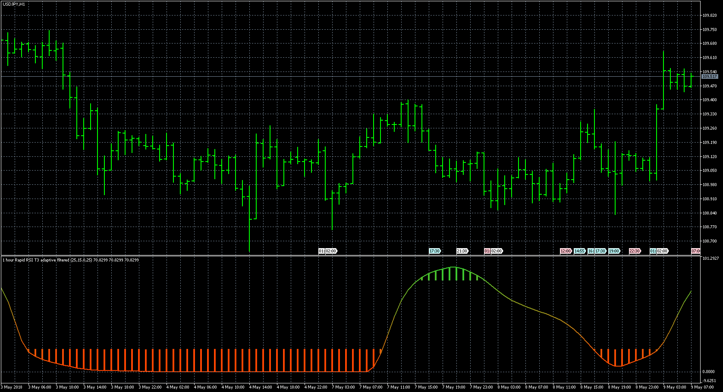This screenshot has width=723, height=392.
Task: Click indicator scale value 0.0000
Action: pos(709,371)
